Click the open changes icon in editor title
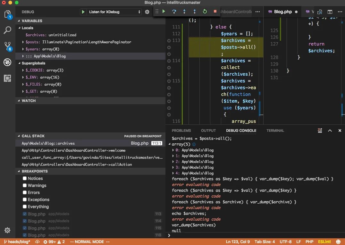The image size is (345, 245). pos(320,12)
